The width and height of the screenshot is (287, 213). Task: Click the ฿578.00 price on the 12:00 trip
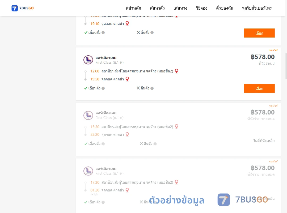(x=263, y=57)
